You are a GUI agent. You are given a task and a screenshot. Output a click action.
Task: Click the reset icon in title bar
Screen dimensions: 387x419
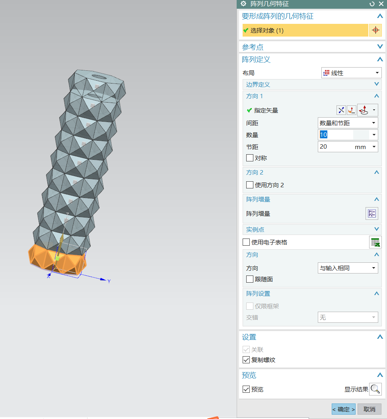(372, 4)
